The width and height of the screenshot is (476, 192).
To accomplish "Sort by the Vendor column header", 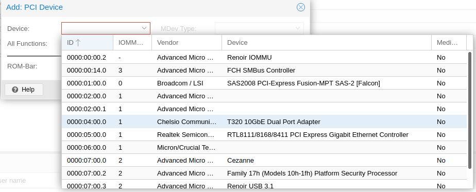I will [x=186, y=42].
